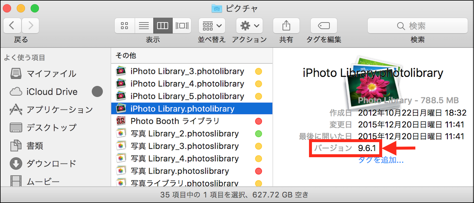Viewport: 474px width, 203px height.
Task: Select iPhoto Library_5.photolibrary
Action: tap(192, 96)
